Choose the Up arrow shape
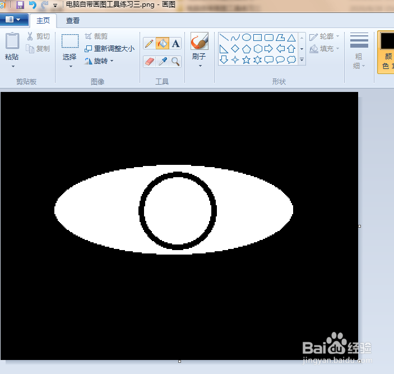This screenshot has height=374, width=394. tap(291, 49)
